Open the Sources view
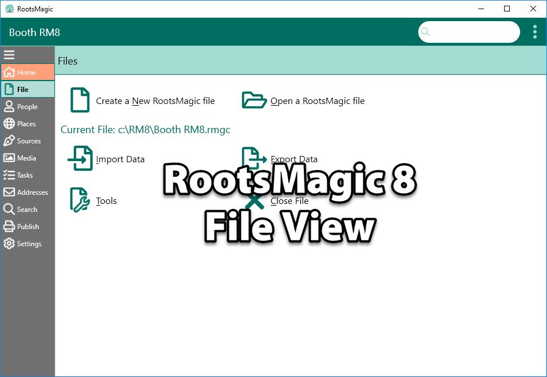 click(27, 141)
